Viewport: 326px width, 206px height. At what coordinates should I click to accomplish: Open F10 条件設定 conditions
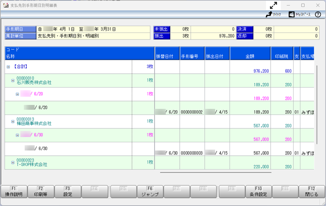(x=258, y=191)
